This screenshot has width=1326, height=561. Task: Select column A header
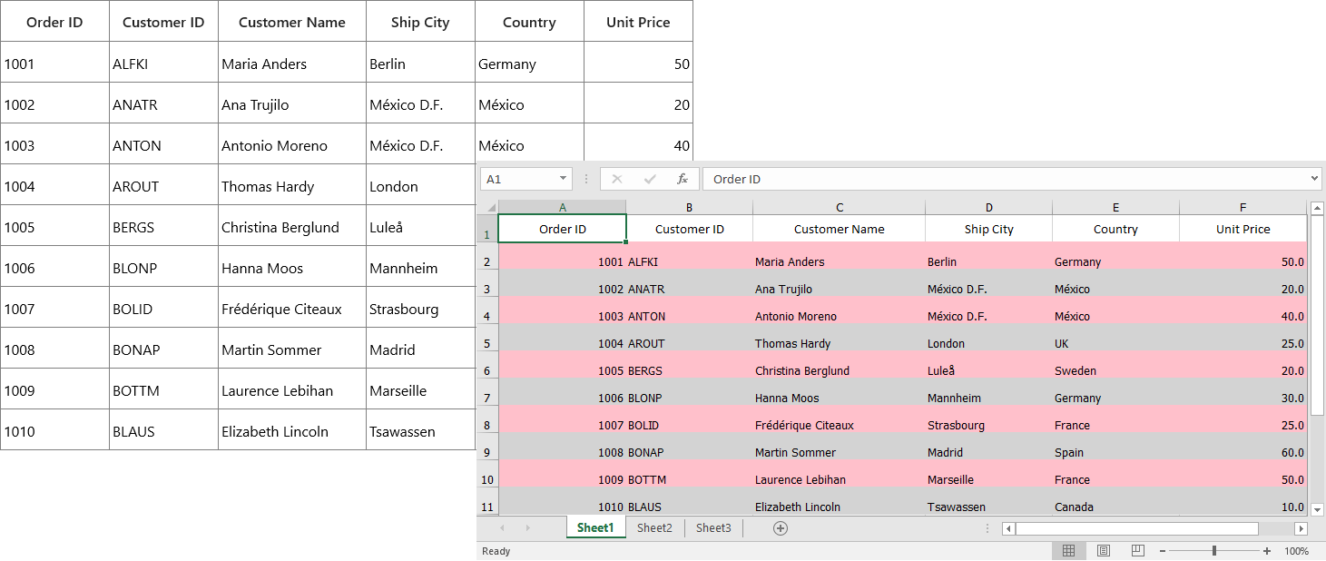click(x=563, y=207)
